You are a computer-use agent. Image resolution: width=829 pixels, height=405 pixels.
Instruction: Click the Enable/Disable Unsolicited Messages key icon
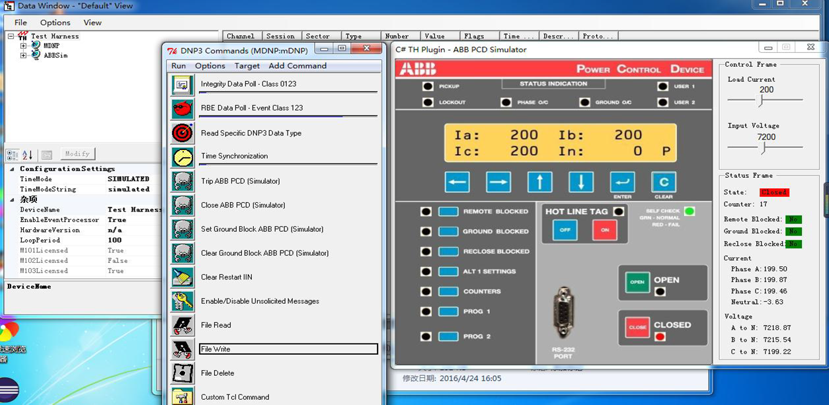(x=182, y=301)
